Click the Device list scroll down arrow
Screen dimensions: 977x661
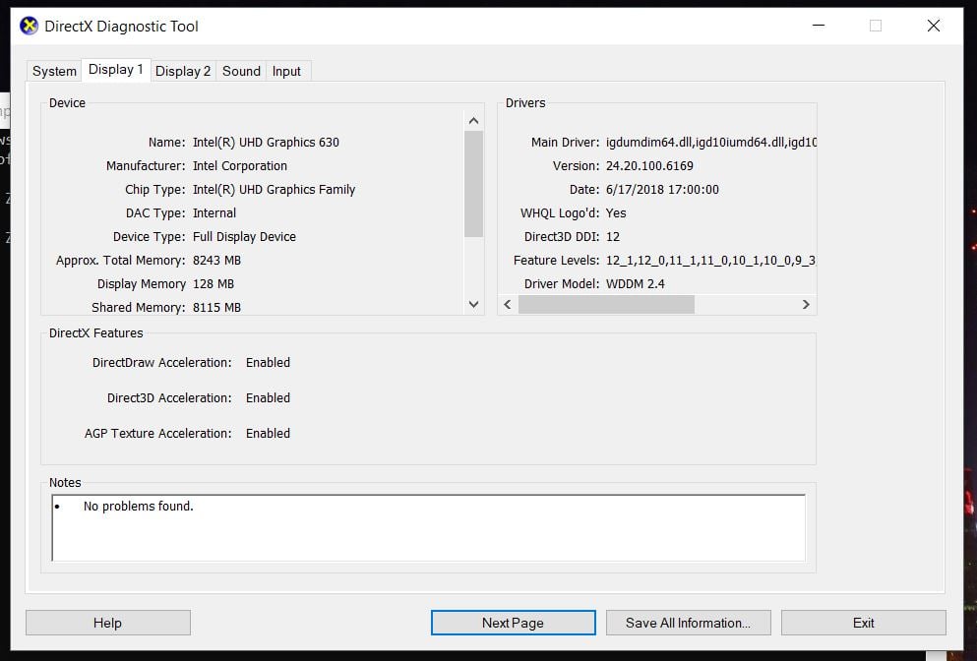coord(473,304)
